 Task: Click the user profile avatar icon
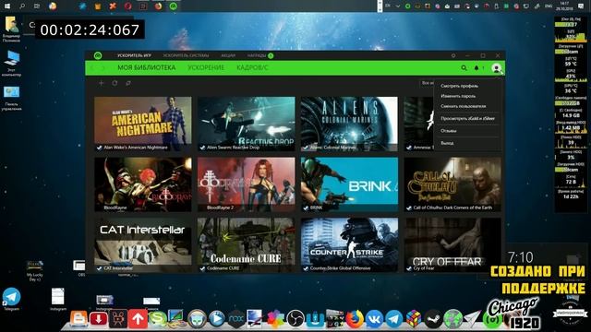(497, 68)
